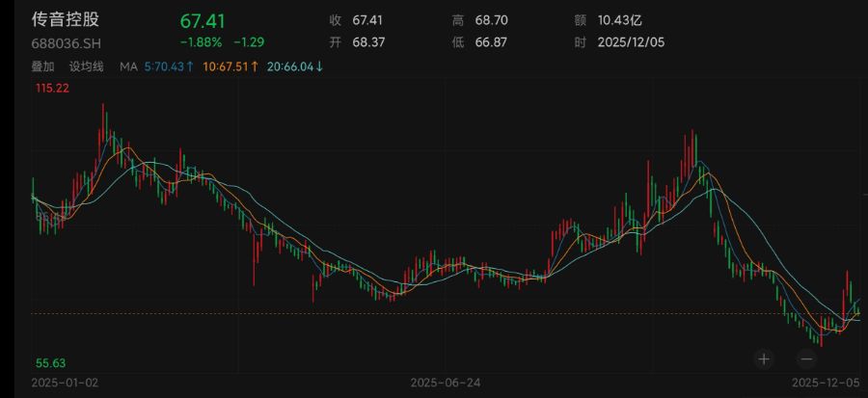
Task: Click the 2025-06-24 date axis label
Action: 445,383
